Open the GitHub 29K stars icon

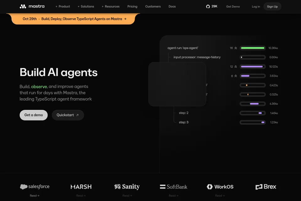click(x=208, y=7)
